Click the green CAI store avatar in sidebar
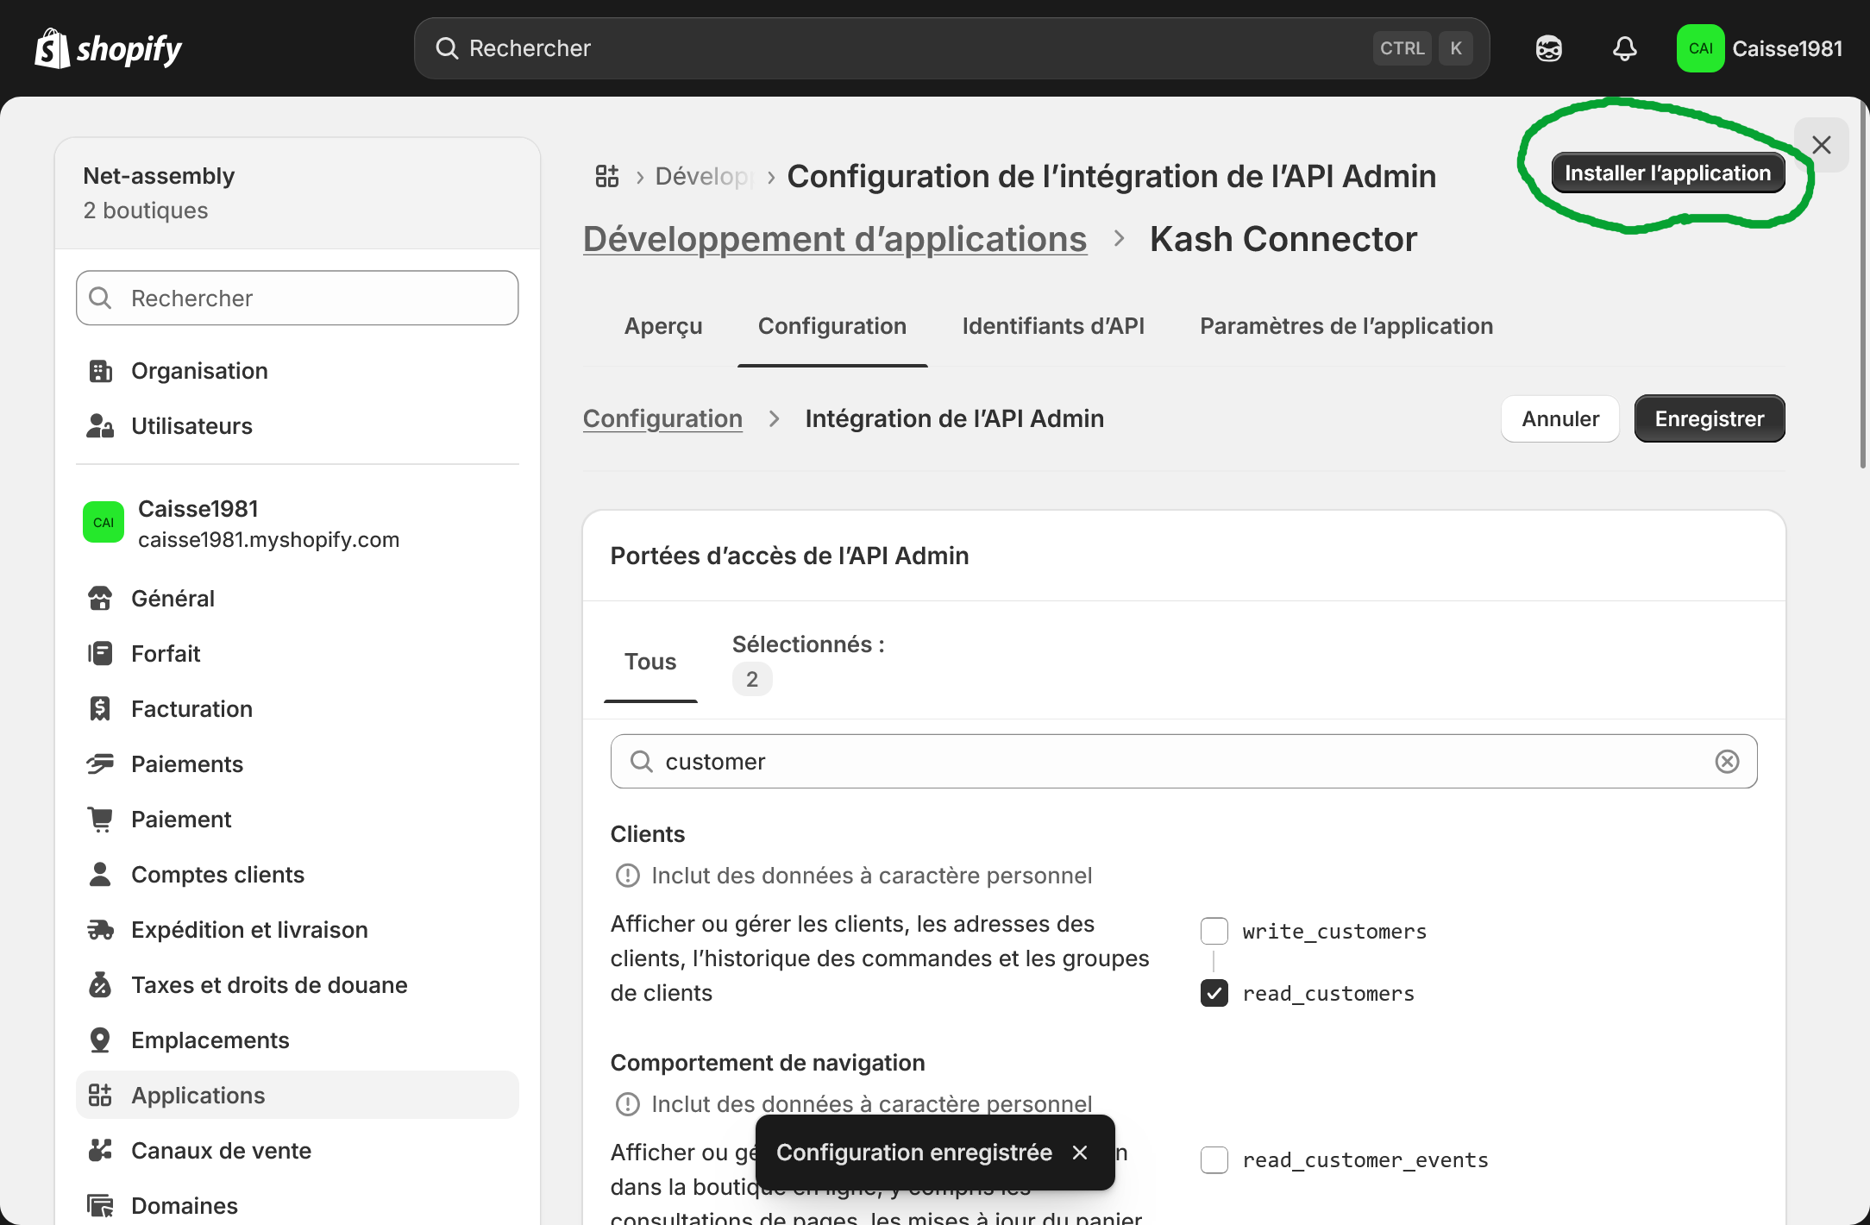The image size is (1870, 1225). click(x=103, y=522)
